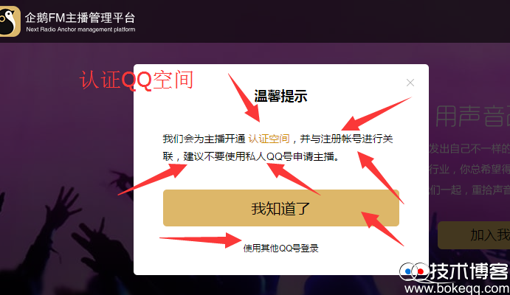The height and width of the screenshot is (295, 510).
Task: Open the www.bokeqq.com watermark URL
Action: click(457, 288)
